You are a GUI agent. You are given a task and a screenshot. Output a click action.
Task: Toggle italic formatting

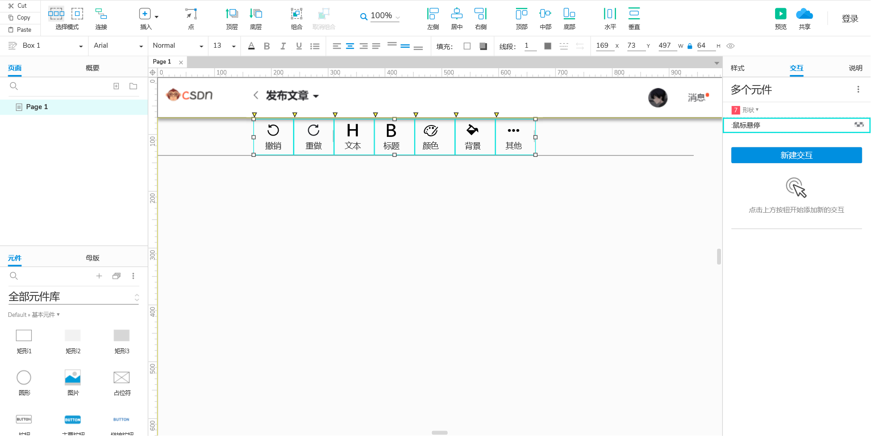coord(283,46)
